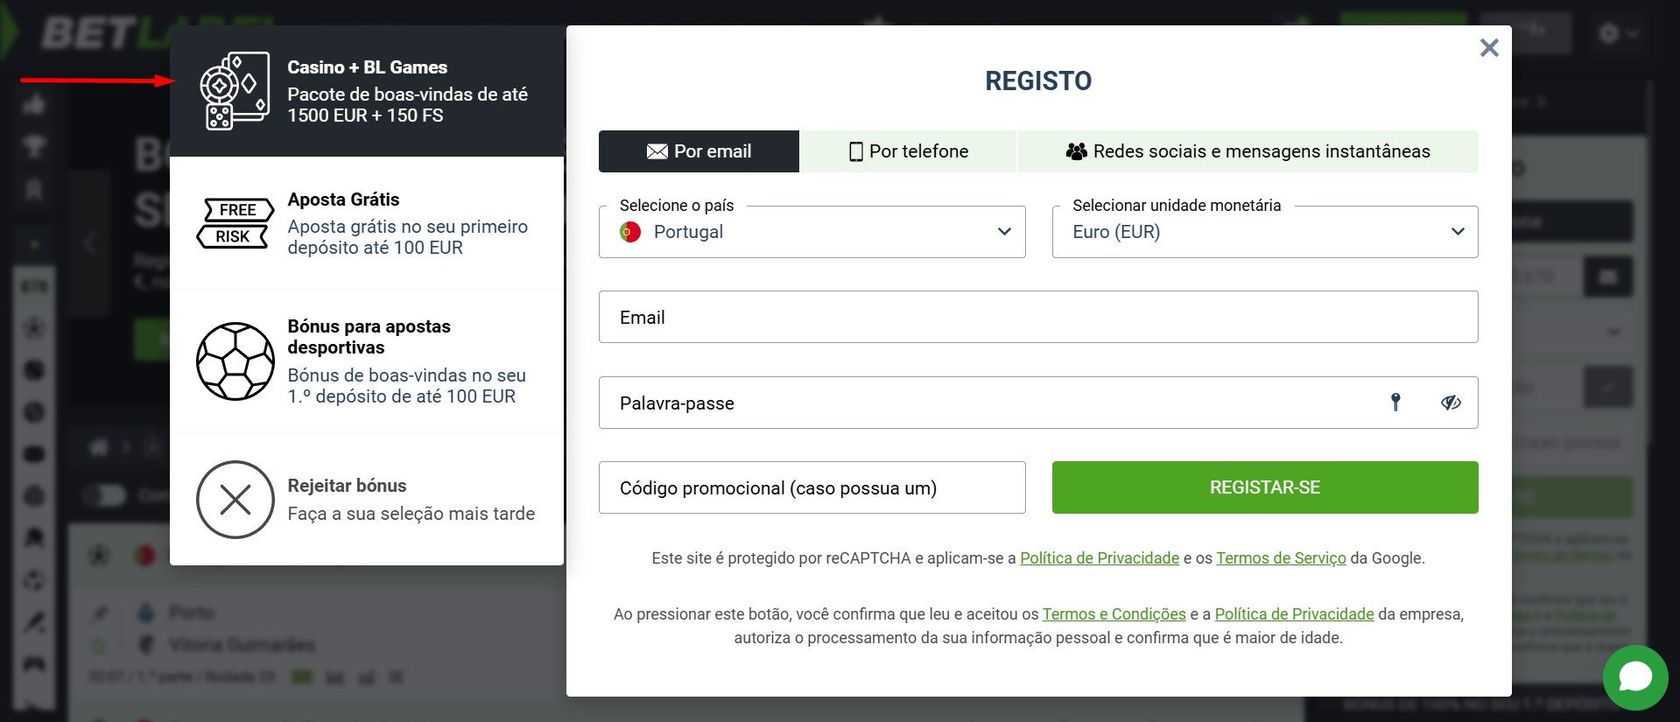Open Google's Termos de Serviço link
Image resolution: width=1680 pixels, height=722 pixels.
[1281, 558]
